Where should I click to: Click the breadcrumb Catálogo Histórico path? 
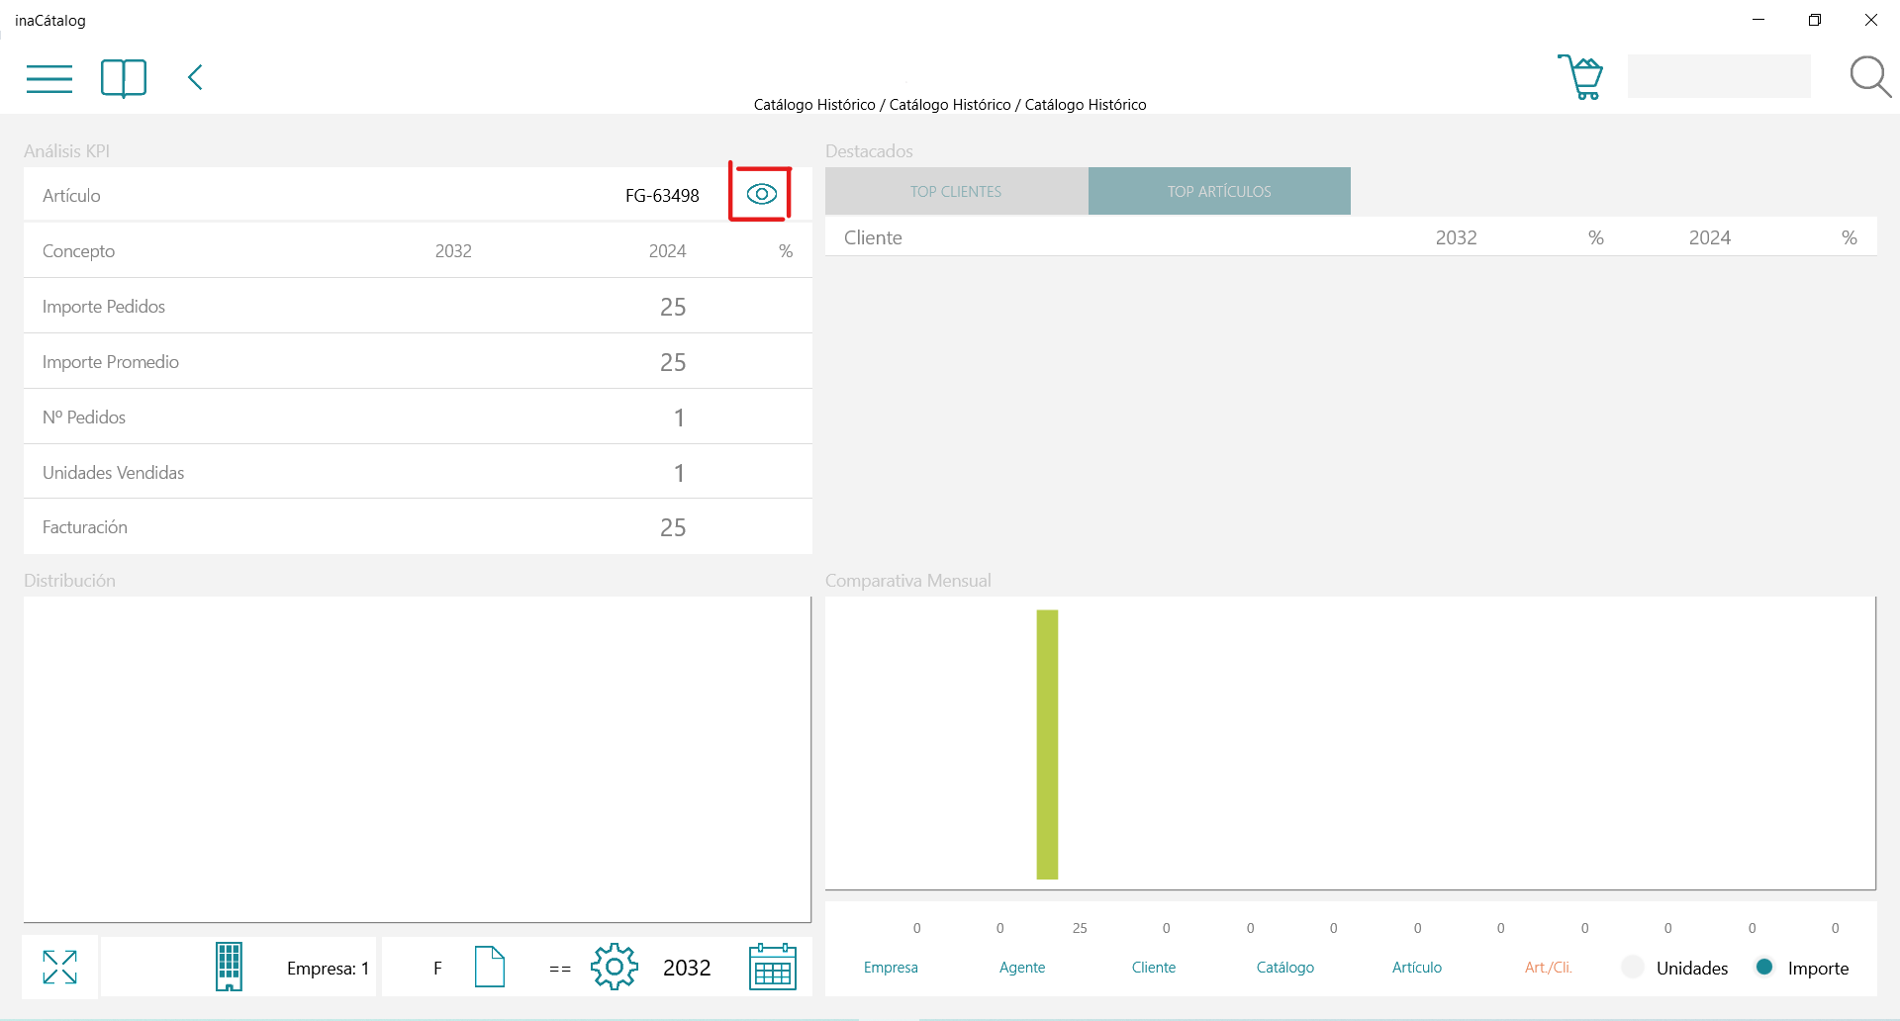(950, 105)
